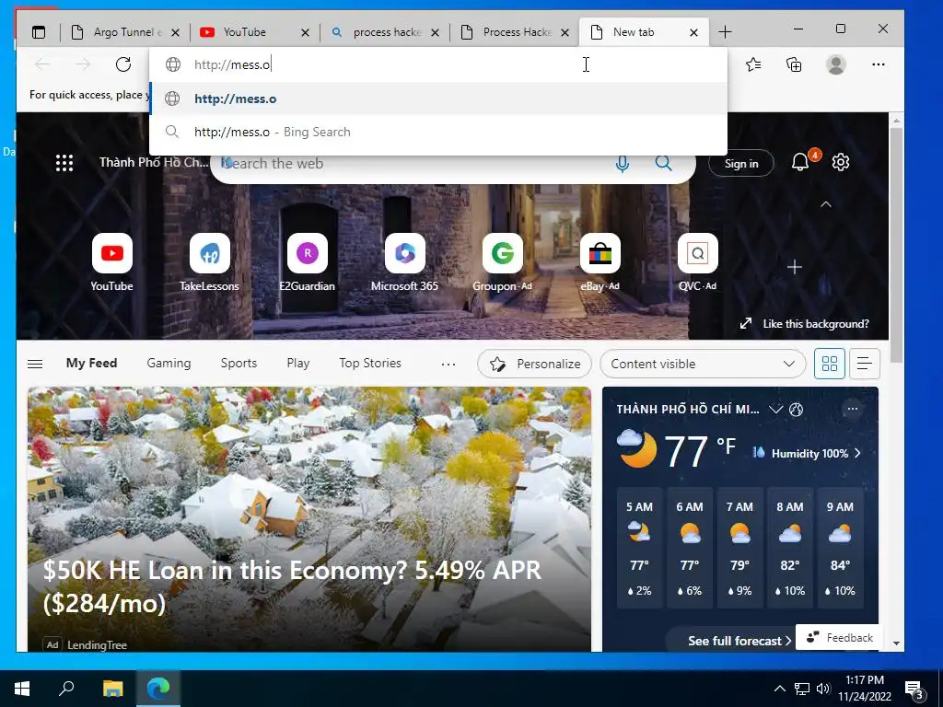Select the Sports feed category
Viewport: 943px width, 707px height.
pyautogui.click(x=239, y=363)
